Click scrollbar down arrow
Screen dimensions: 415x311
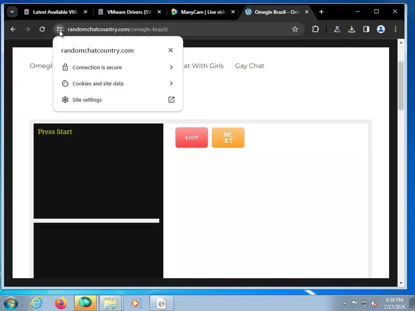click(x=401, y=283)
